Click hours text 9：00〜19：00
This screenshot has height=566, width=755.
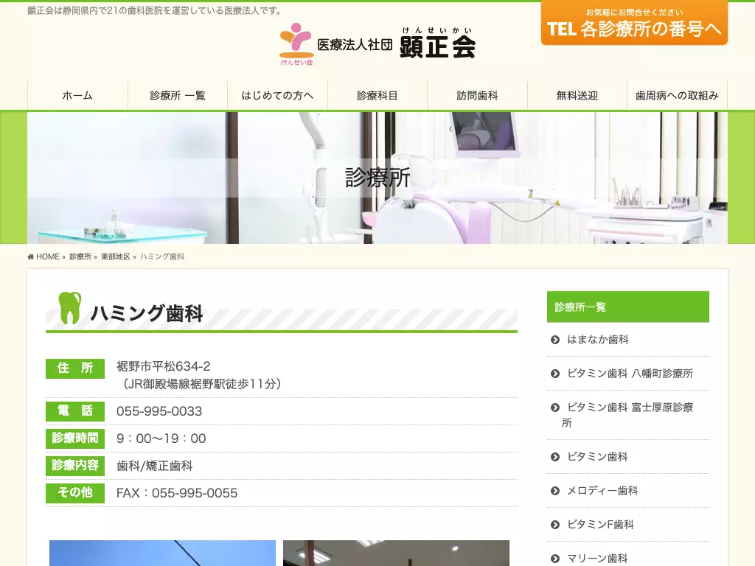point(161,439)
